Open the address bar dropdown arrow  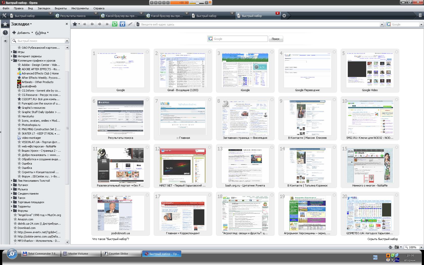pyautogui.click(x=382, y=24)
